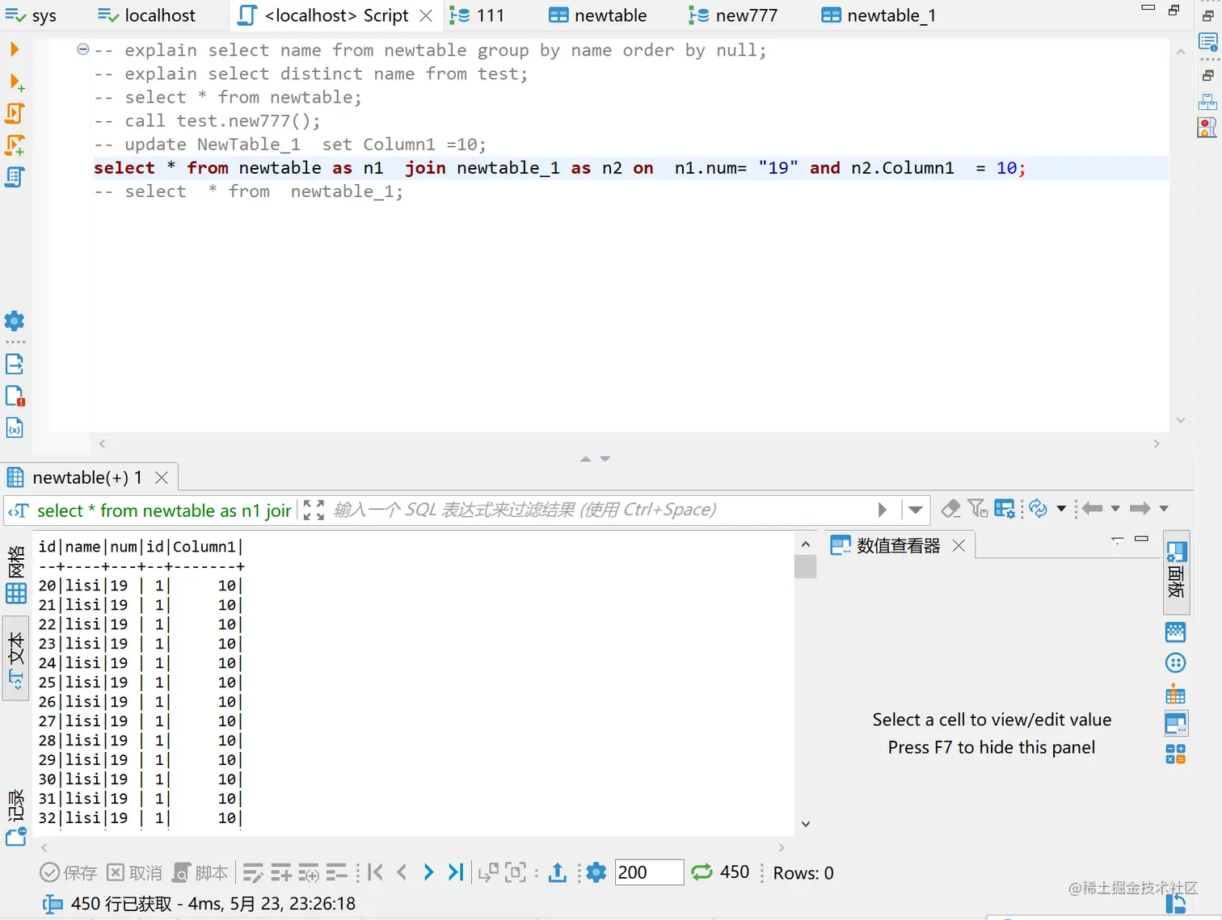Screen dimensions: 1222x920
Task: Export the result set with upload icon
Action: [x=558, y=872]
